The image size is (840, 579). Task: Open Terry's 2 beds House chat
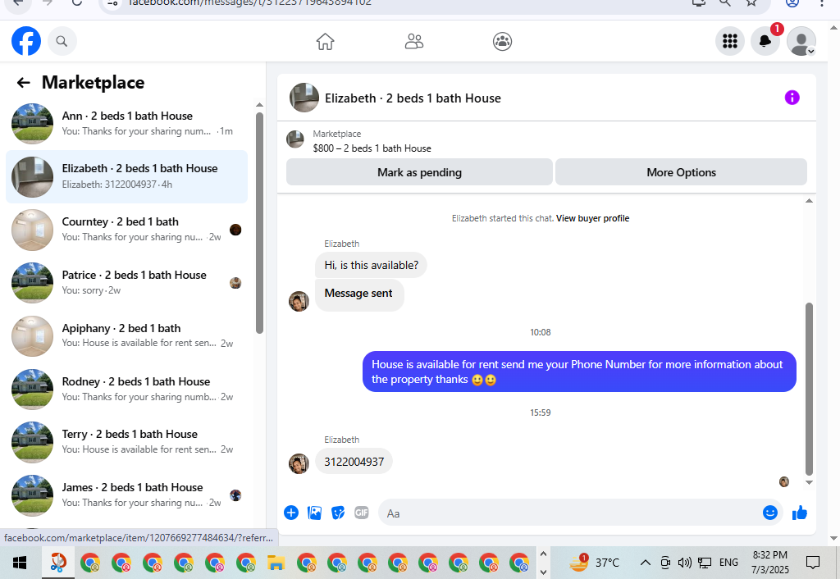127,442
